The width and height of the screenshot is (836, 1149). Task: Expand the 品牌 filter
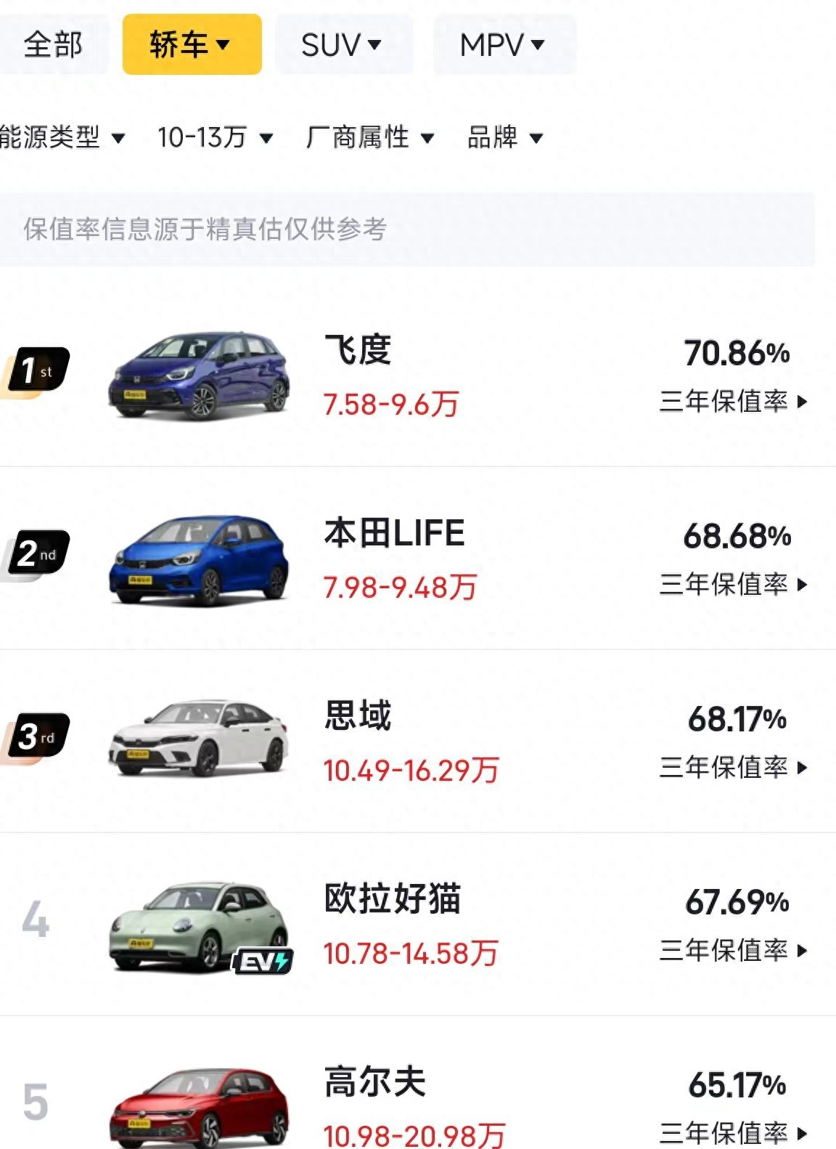(x=505, y=137)
